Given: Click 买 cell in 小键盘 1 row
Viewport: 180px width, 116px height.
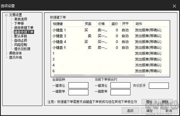Looking at the screenshot, I should [x=86, y=30].
